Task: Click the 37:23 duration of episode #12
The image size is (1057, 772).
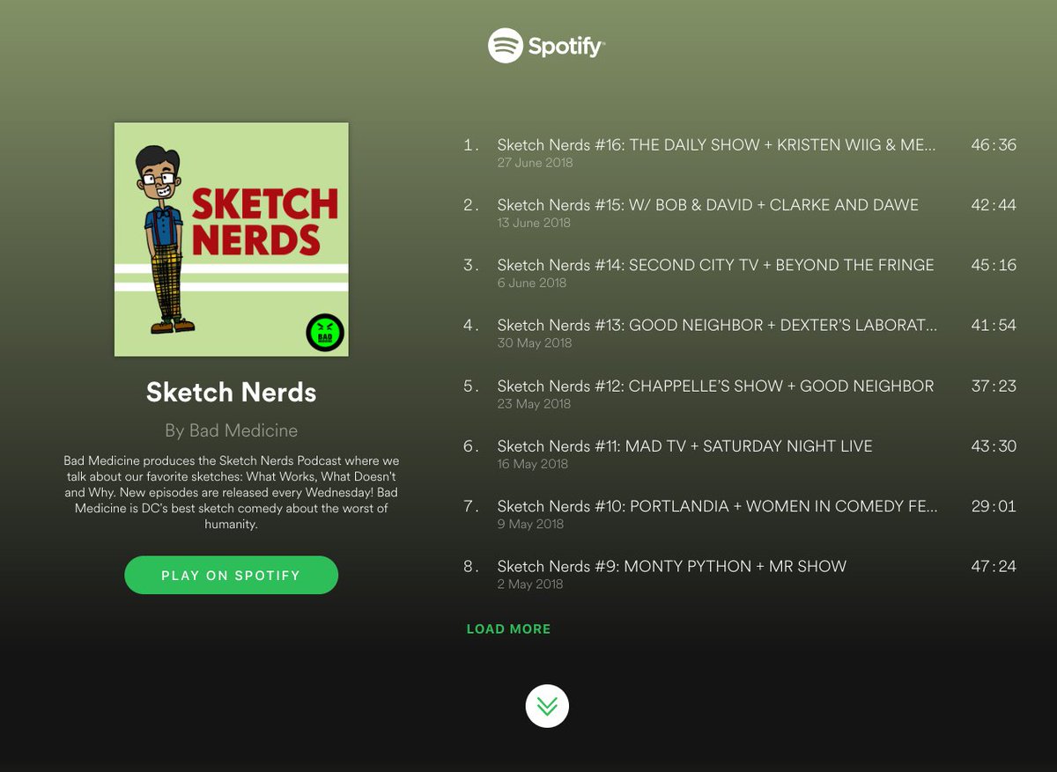Action: pyautogui.click(x=994, y=386)
